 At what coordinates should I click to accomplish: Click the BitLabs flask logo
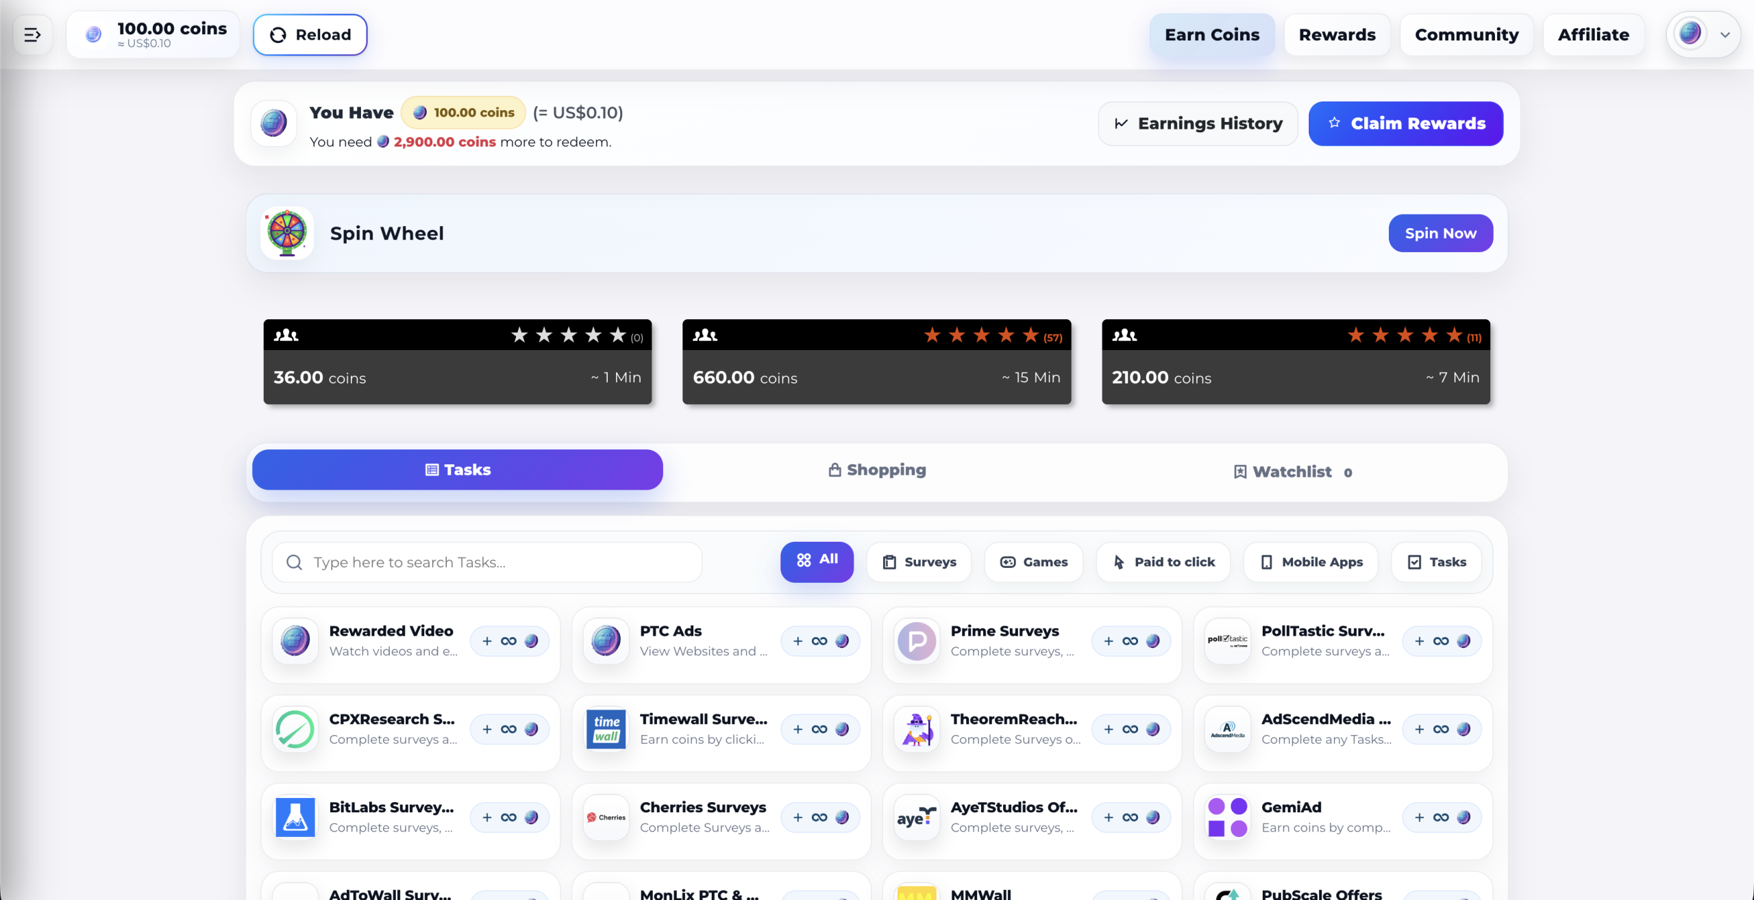coord(295,817)
